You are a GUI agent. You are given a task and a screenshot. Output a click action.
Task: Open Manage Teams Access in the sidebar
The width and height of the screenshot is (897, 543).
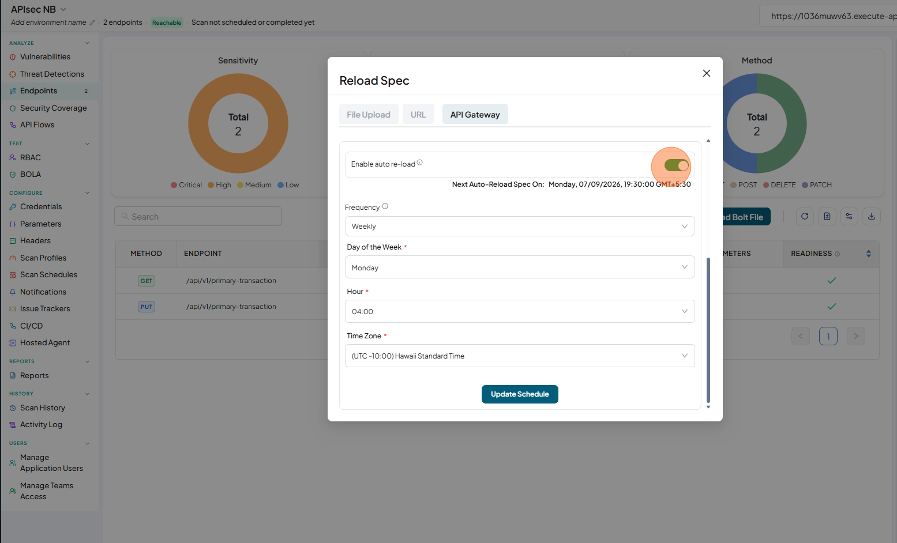point(47,491)
